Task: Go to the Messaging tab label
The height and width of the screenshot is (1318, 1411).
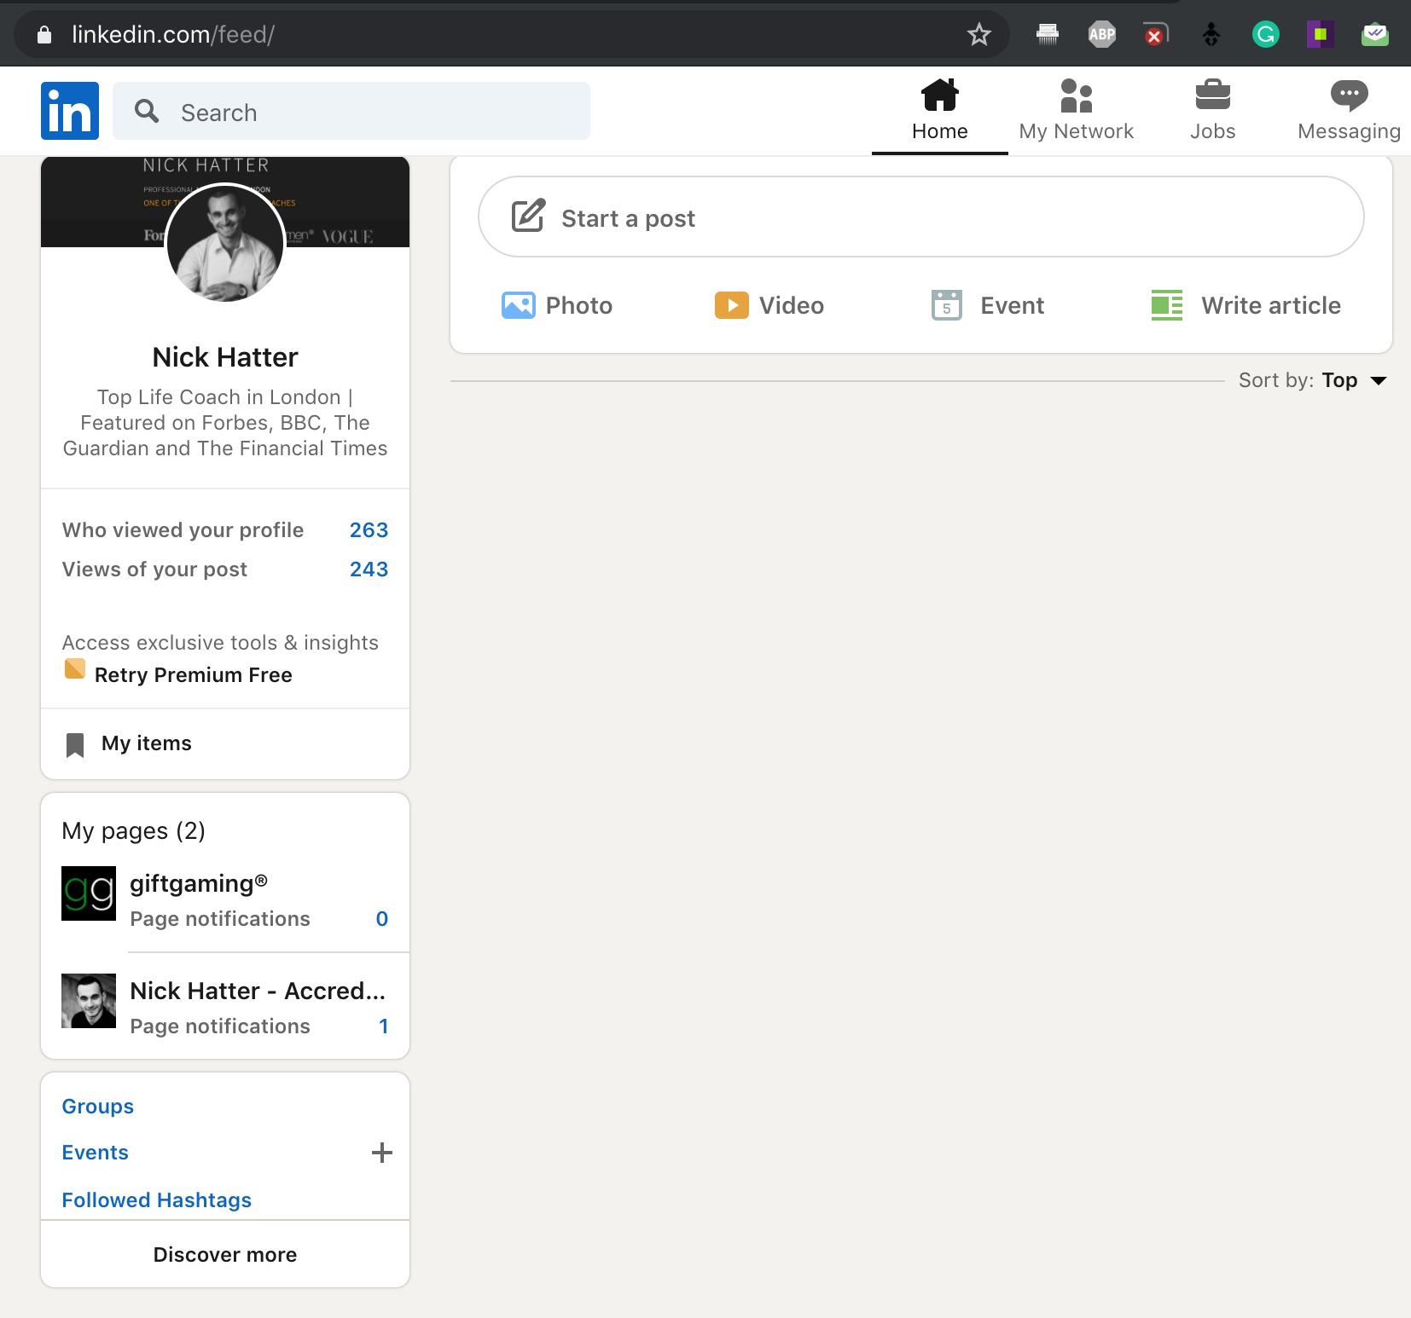Action: click(1350, 131)
